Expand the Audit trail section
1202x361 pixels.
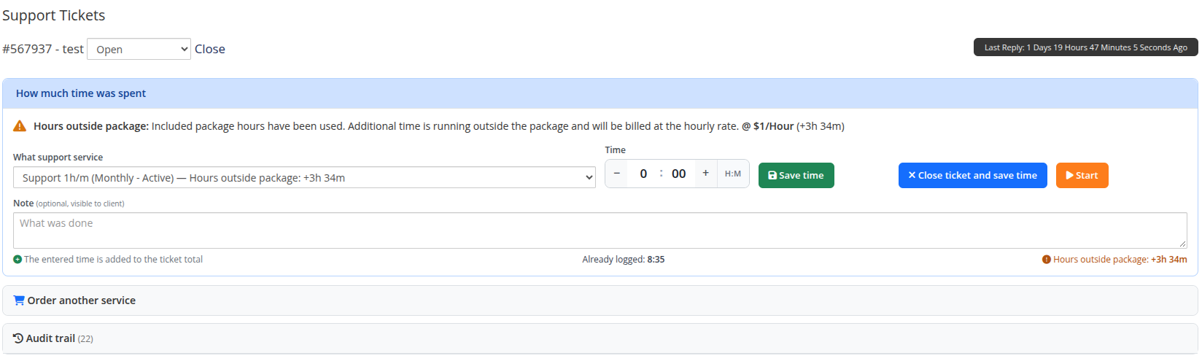pos(600,338)
